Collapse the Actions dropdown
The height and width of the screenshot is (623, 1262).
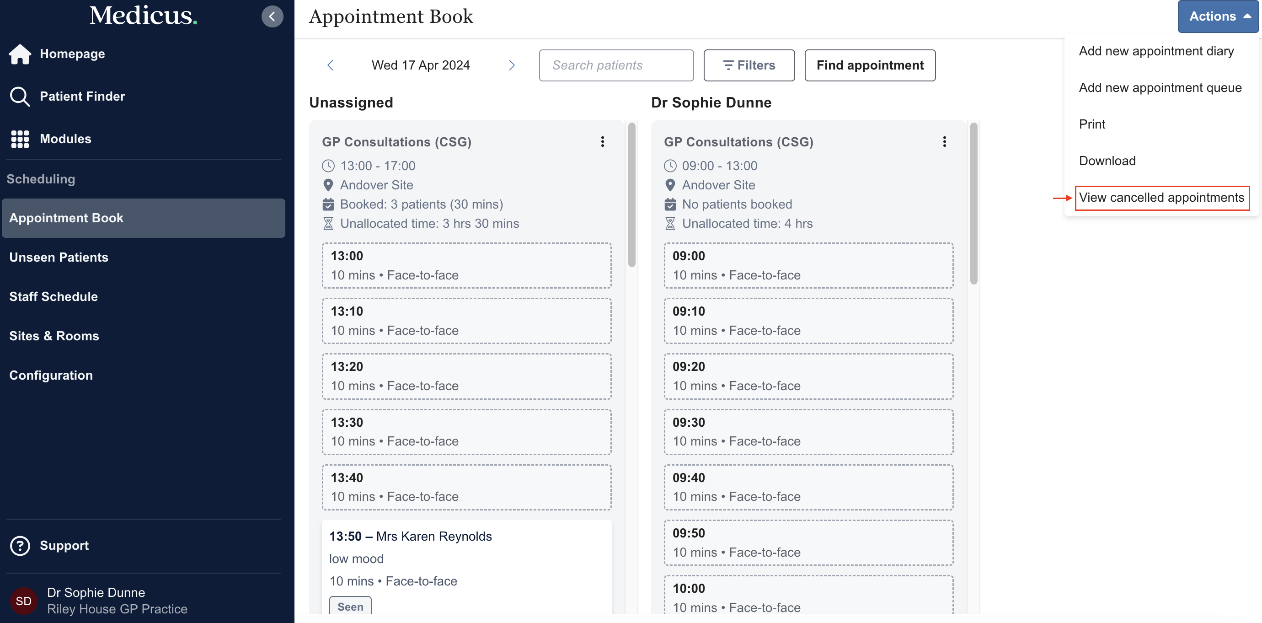pos(1218,16)
